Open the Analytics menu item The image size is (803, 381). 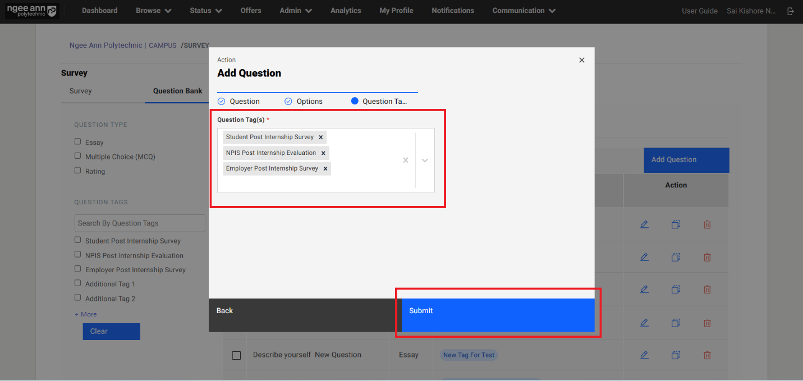[346, 11]
